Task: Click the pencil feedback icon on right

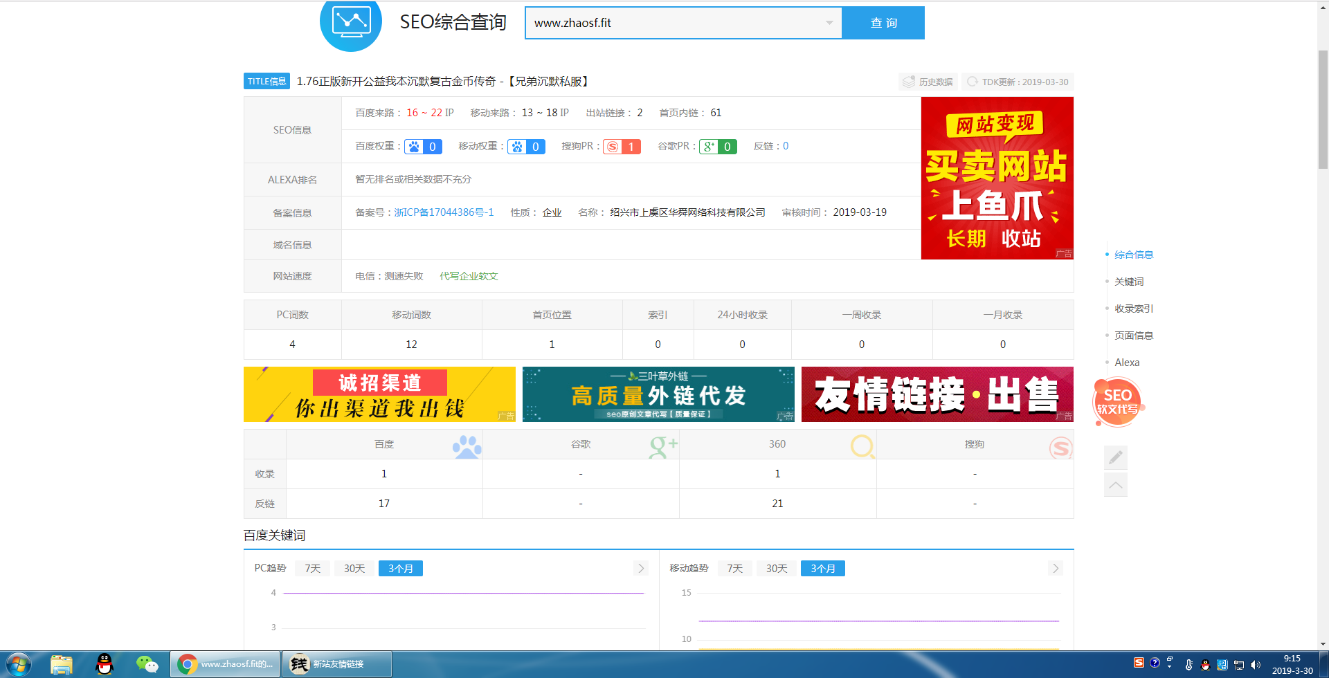Action: pyautogui.click(x=1115, y=457)
